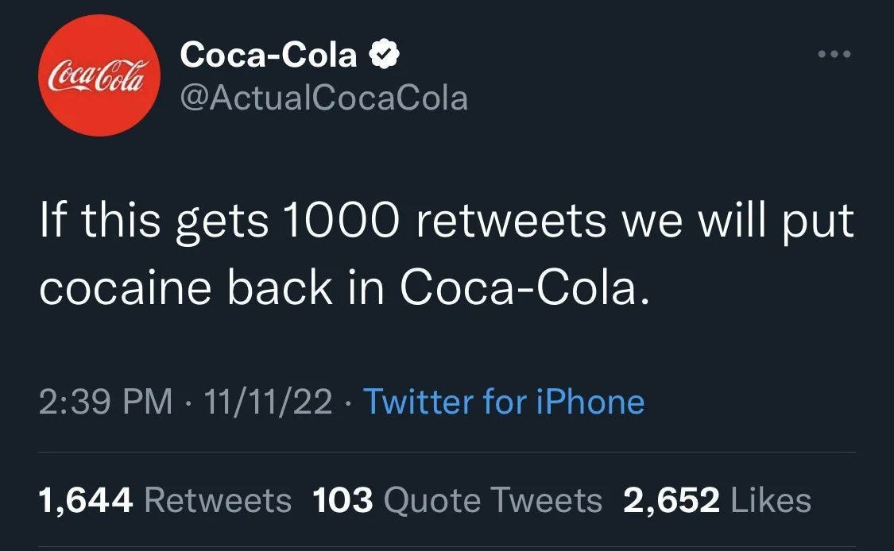This screenshot has height=551, width=894.
Task: Click the 11/11/22 tweet date
Action: [x=268, y=402]
